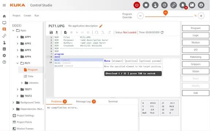Click the play icon in editor toolbar
This screenshot has width=210, height=131.
tap(77, 32)
